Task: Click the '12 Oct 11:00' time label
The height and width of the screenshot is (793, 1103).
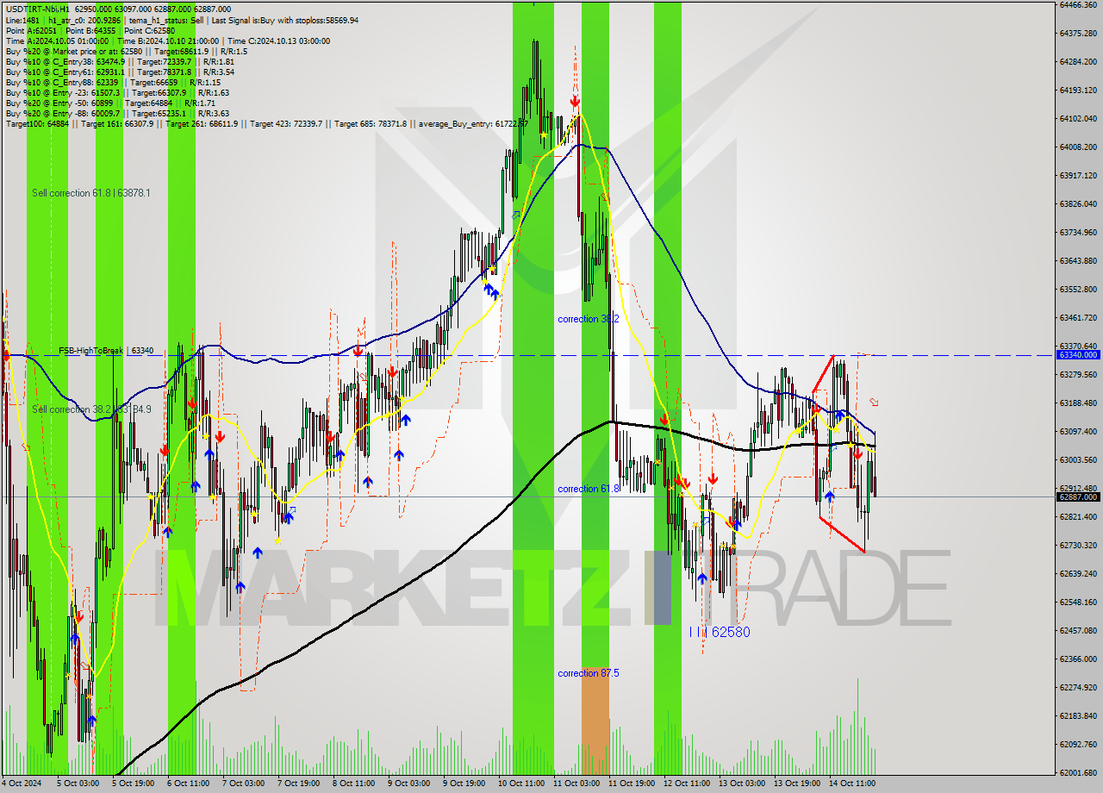Action: (687, 784)
